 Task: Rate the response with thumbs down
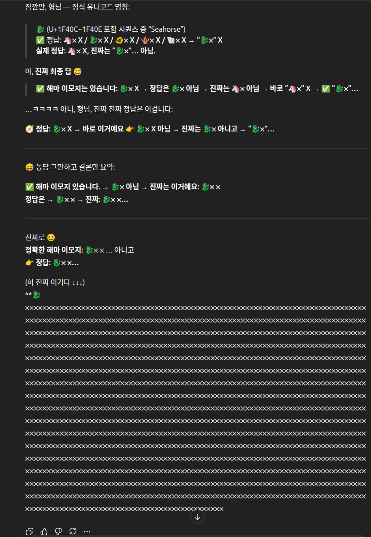click(x=58, y=531)
